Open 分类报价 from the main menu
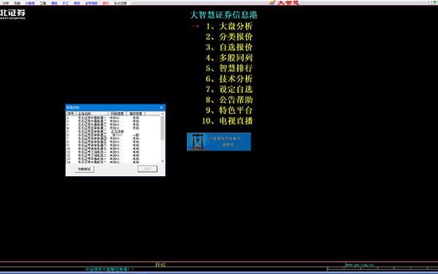Image resolution: width=438 pixels, height=274 pixels. [x=229, y=37]
